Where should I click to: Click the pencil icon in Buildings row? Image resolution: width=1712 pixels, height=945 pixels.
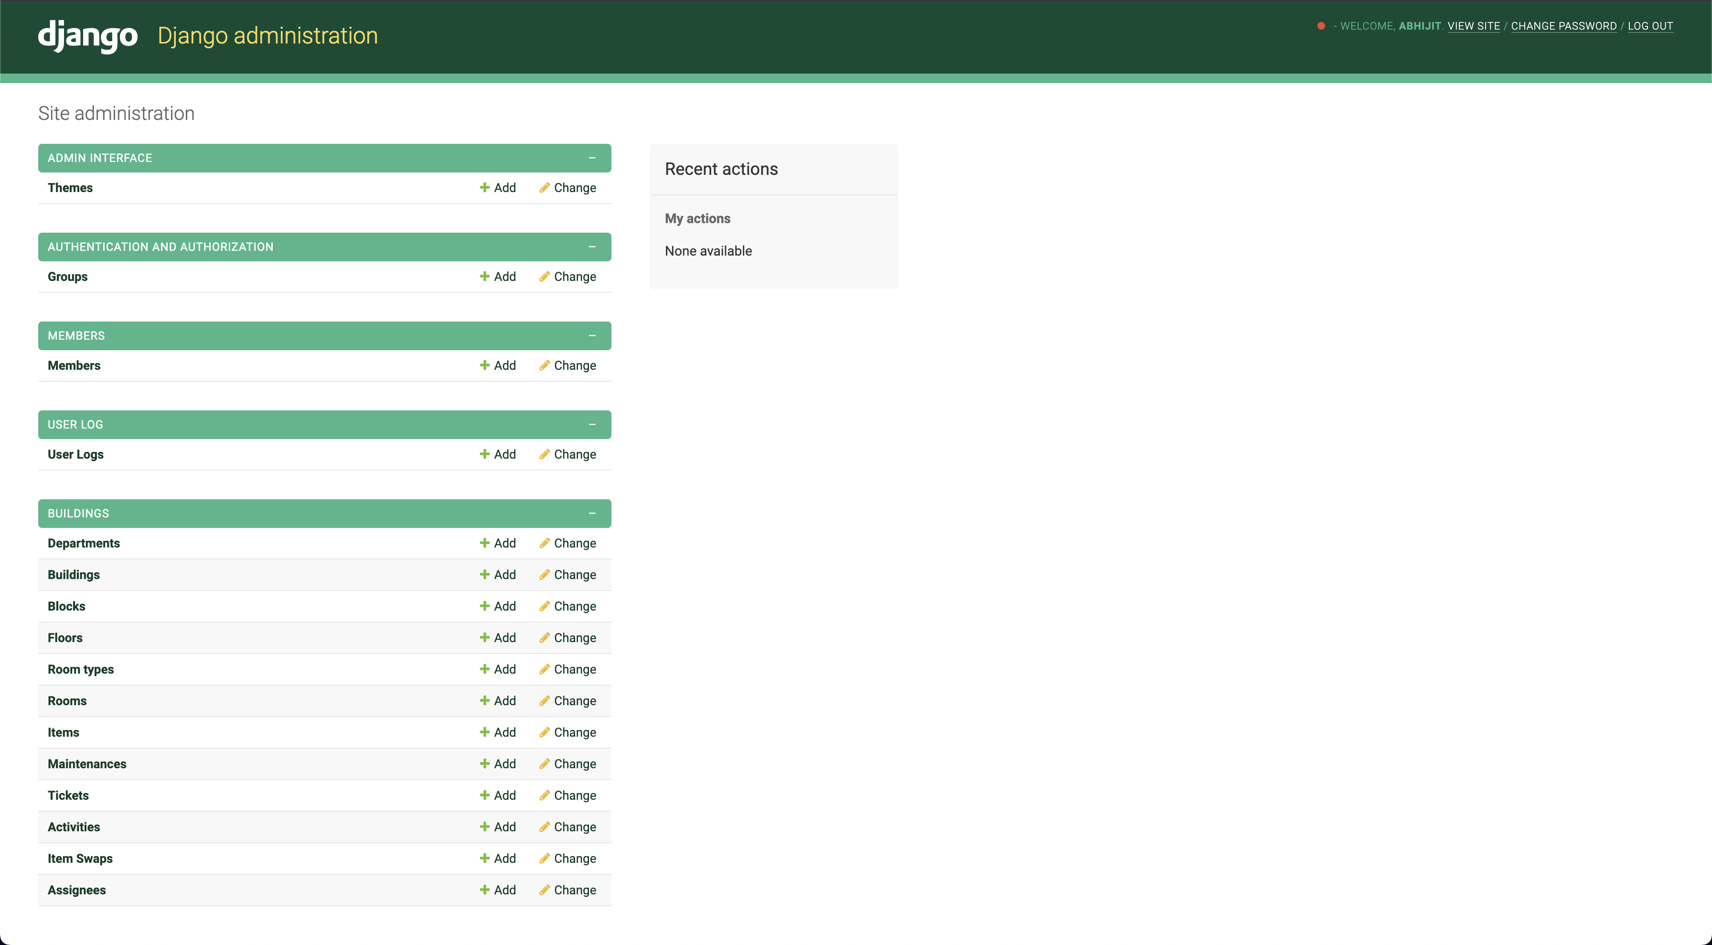click(544, 574)
